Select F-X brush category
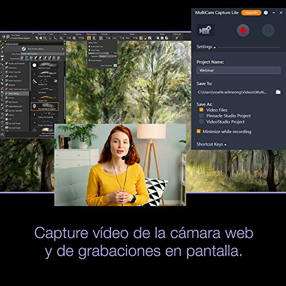286x286 pixels. [17, 119]
